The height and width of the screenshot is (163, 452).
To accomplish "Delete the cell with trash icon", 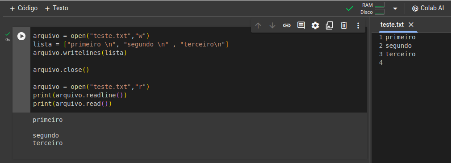I will pyautogui.click(x=343, y=25).
